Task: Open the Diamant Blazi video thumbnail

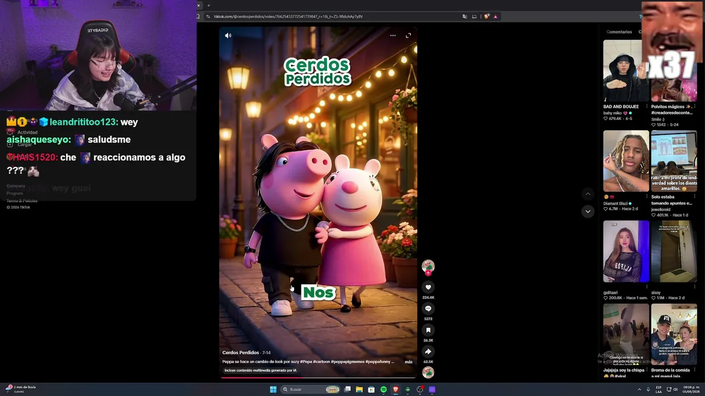Action: 626,161
